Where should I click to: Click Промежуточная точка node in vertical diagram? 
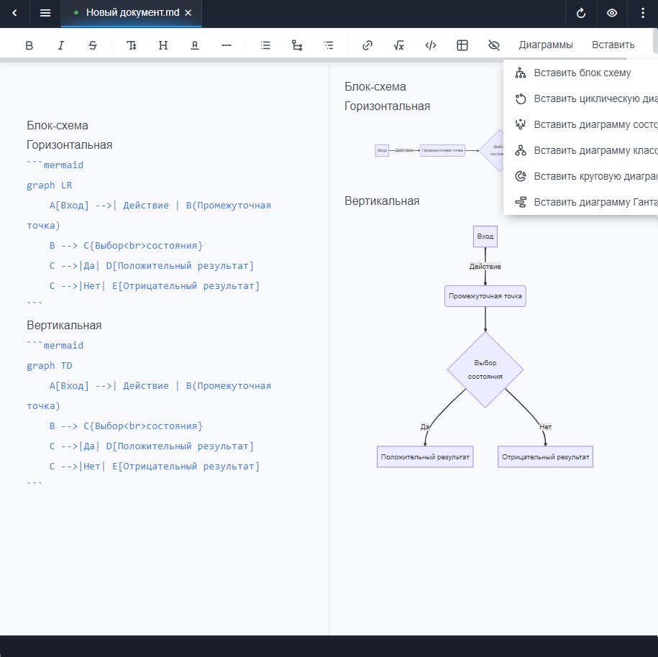485,296
